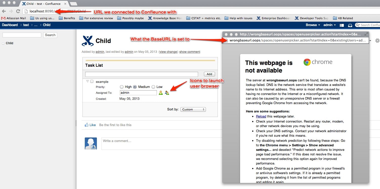The image size is (380, 189).
Task: Click the Like thumbs-up icon
Action: click(87, 125)
